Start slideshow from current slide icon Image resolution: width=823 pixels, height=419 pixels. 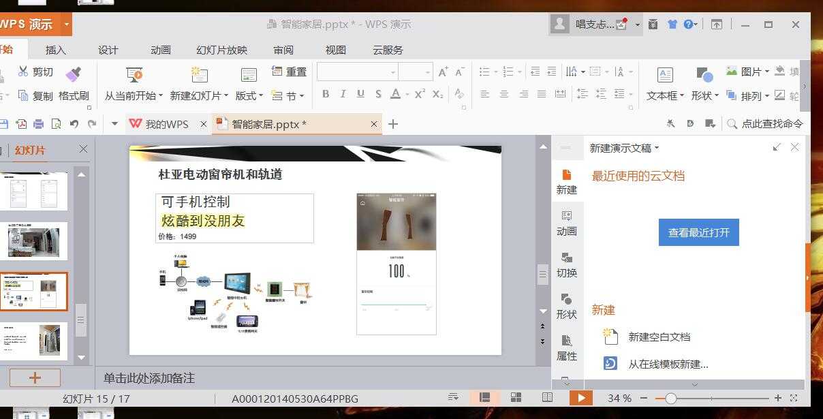click(x=134, y=74)
